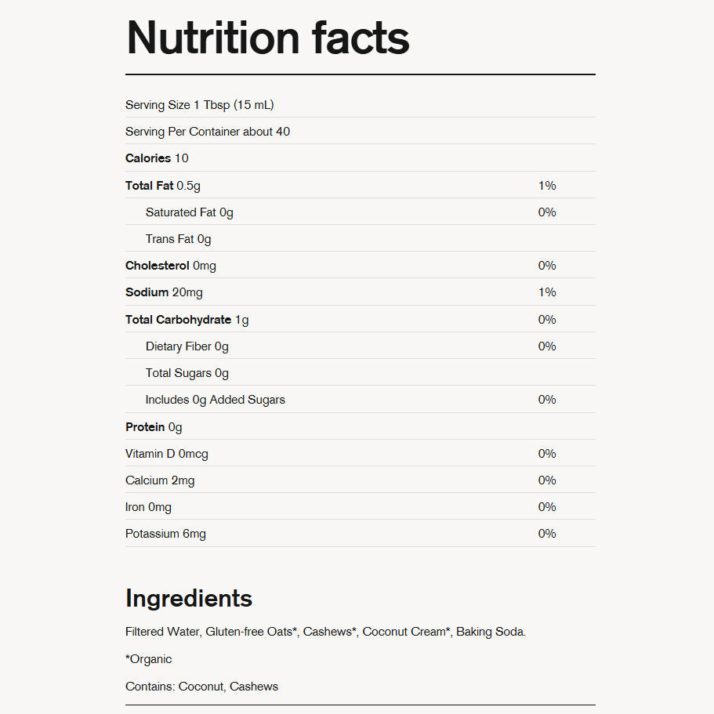Viewport: 714px width, 714px height.
Task: Select the Cholesterol 0mg row
Action: pos(361,266)
